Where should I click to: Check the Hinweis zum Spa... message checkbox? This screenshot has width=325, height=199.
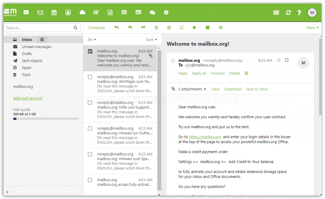[x=90, y=154]
